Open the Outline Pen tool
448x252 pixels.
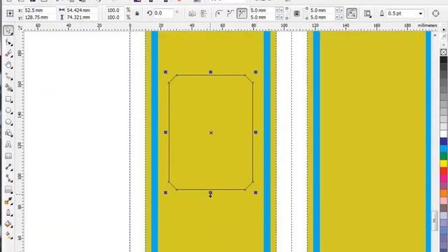pyautogui.click(x=8, y=212)
